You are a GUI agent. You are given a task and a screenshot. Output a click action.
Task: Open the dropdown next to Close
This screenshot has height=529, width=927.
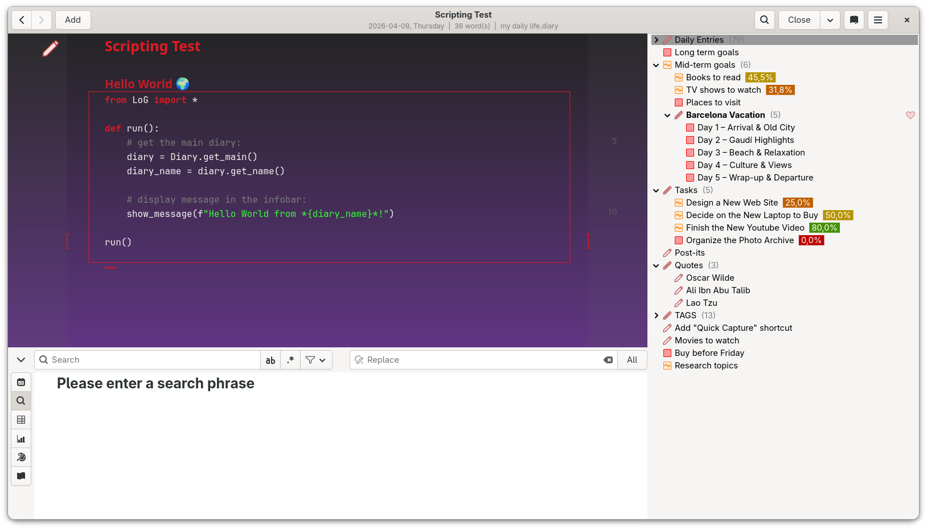tap(830, 20)
